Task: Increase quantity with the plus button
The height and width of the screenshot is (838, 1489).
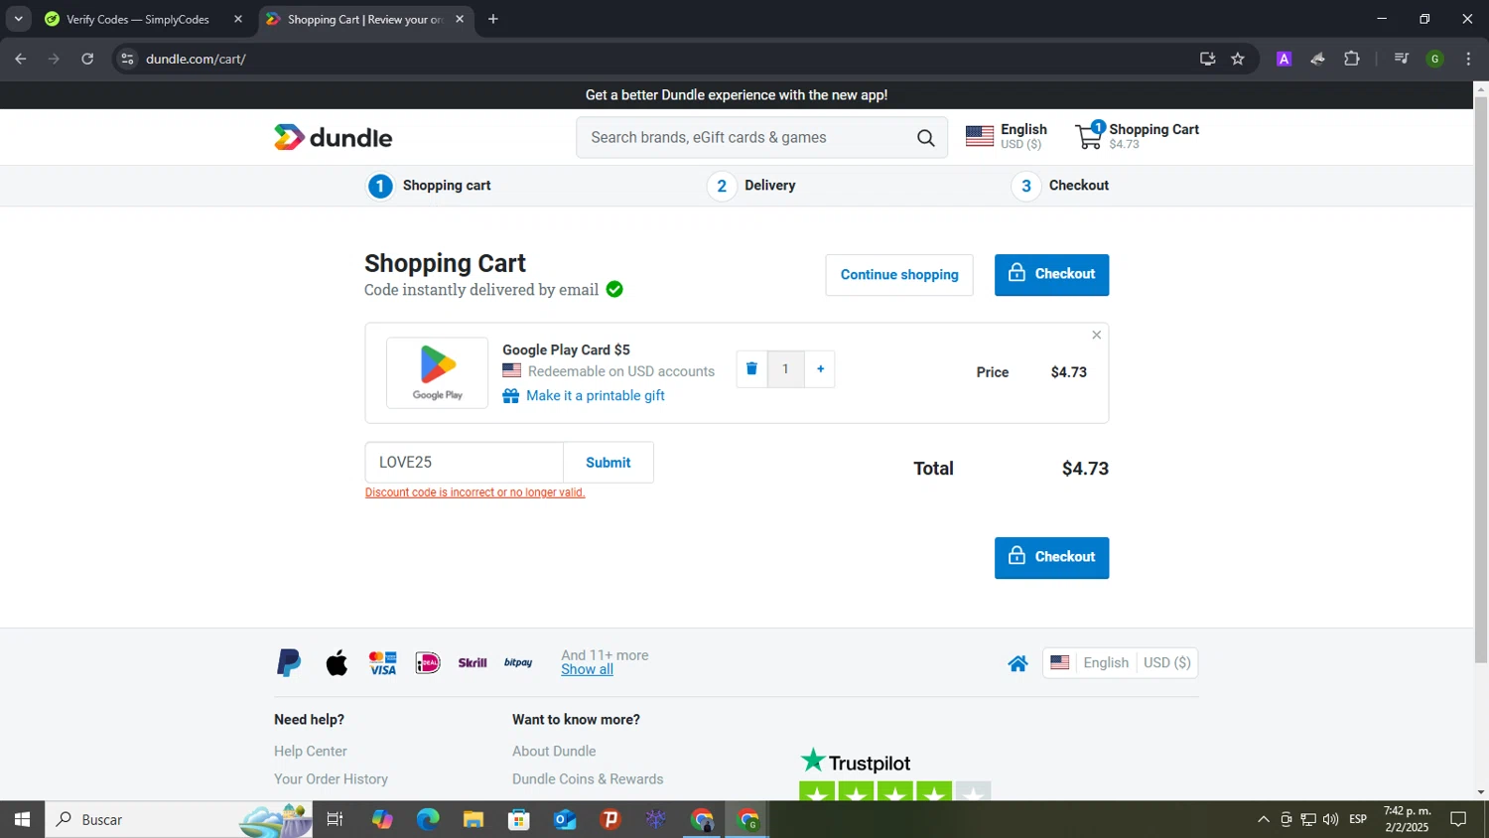Action: (x=820, y=369)
